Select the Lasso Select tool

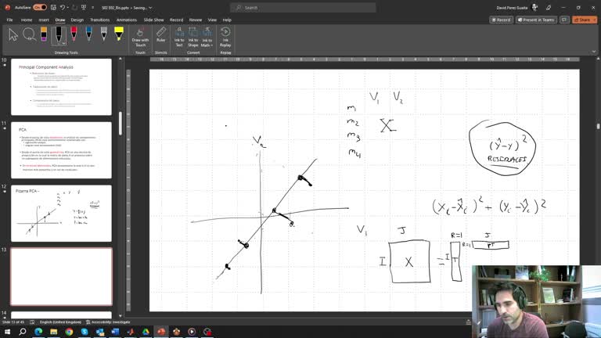[29, 35]
